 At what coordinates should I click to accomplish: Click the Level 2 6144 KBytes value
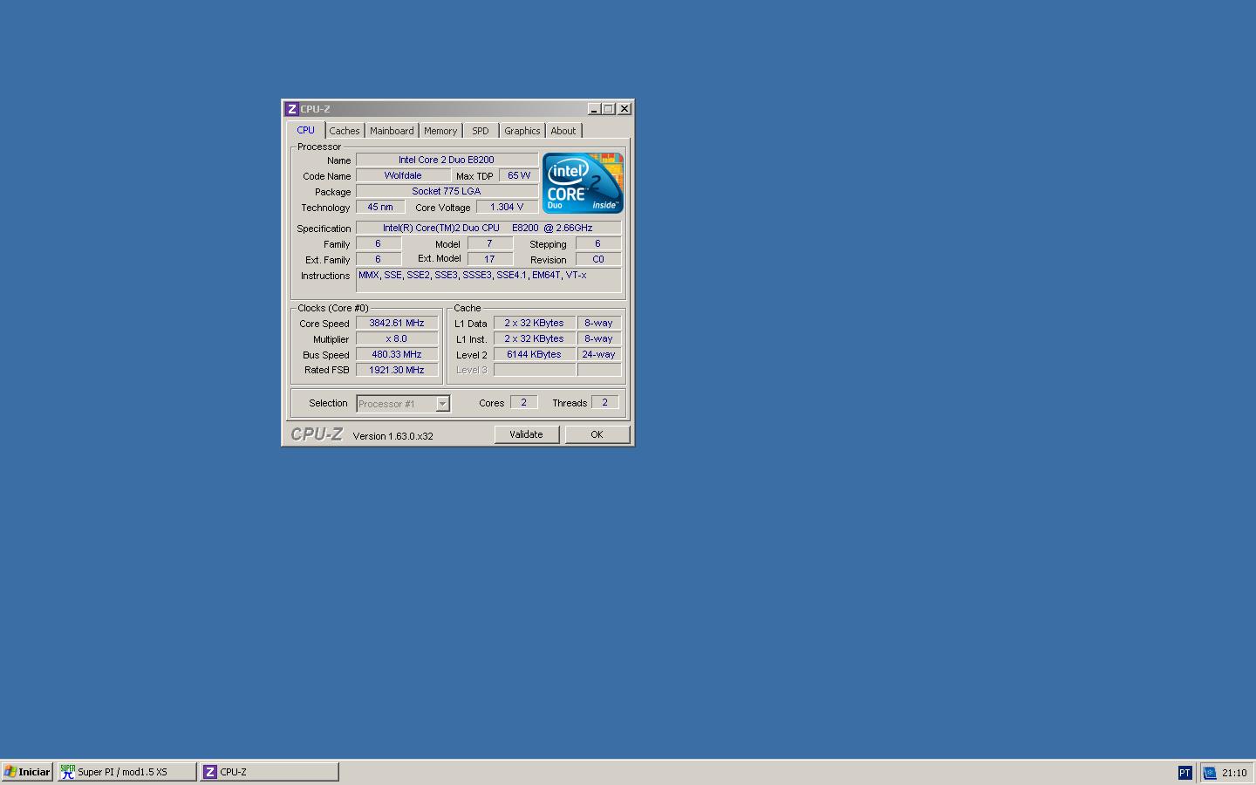point(534,354)
